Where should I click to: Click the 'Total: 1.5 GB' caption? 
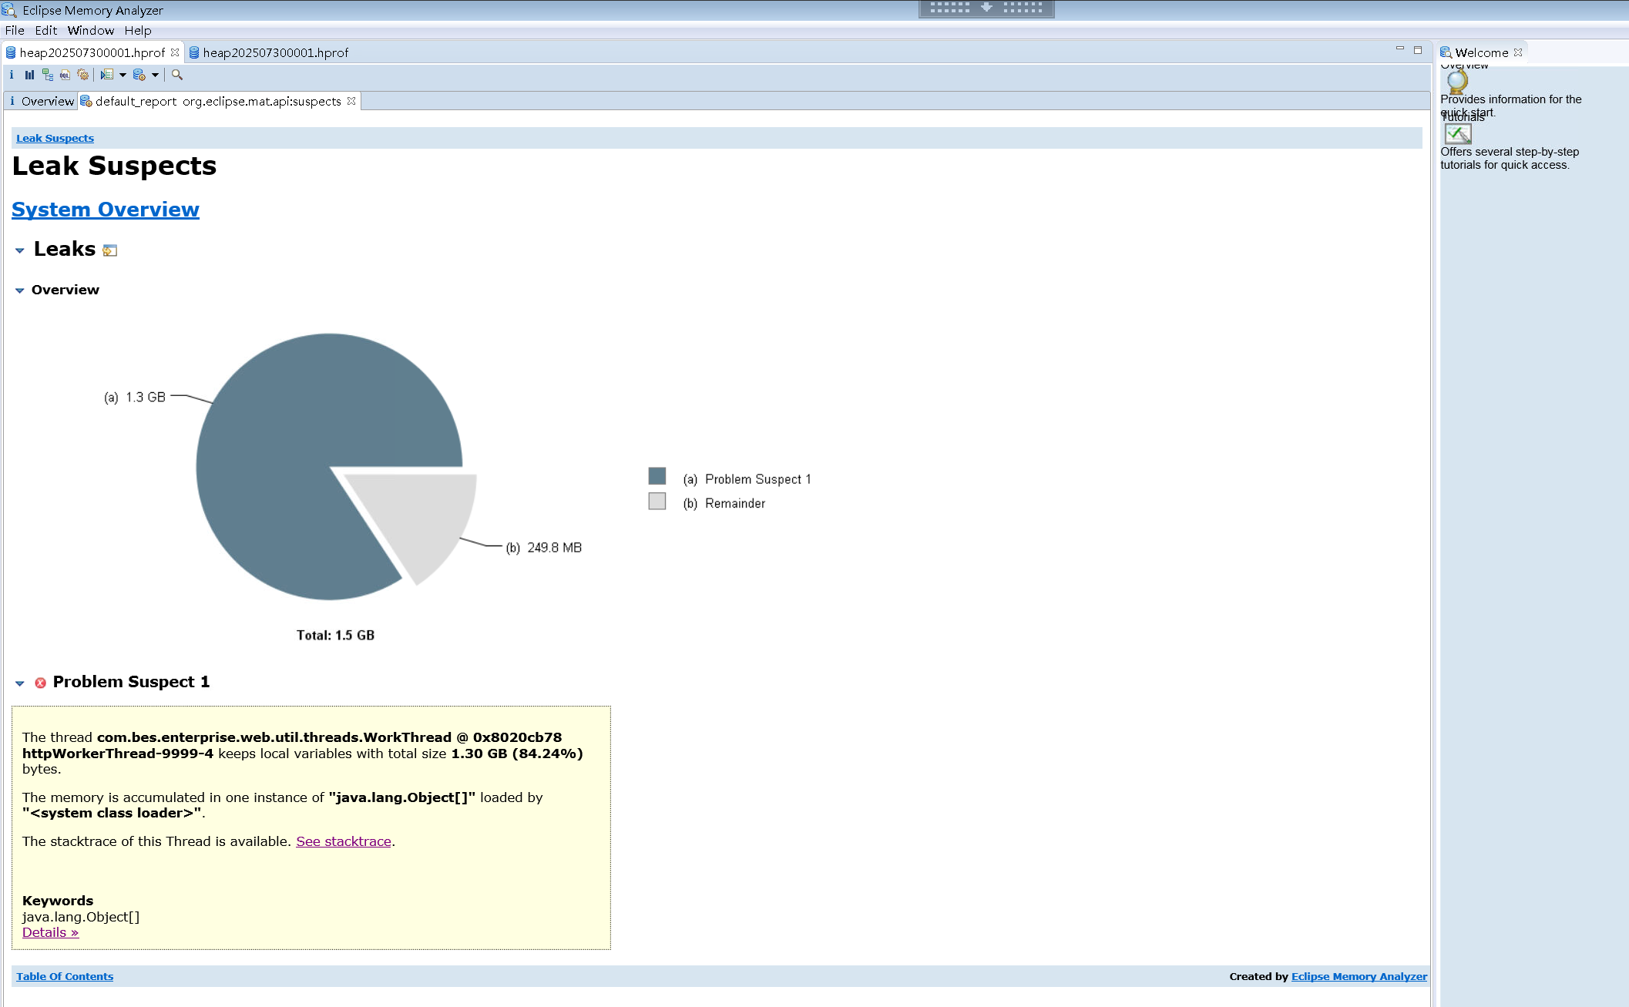[x=335, y=635]
